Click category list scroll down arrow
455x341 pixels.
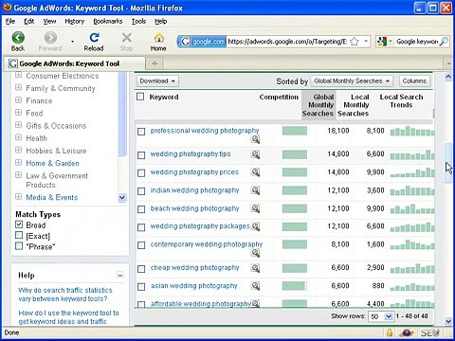[122, 198]
